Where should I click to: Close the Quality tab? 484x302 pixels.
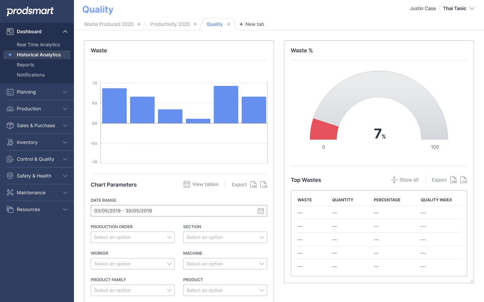point(229,24)
